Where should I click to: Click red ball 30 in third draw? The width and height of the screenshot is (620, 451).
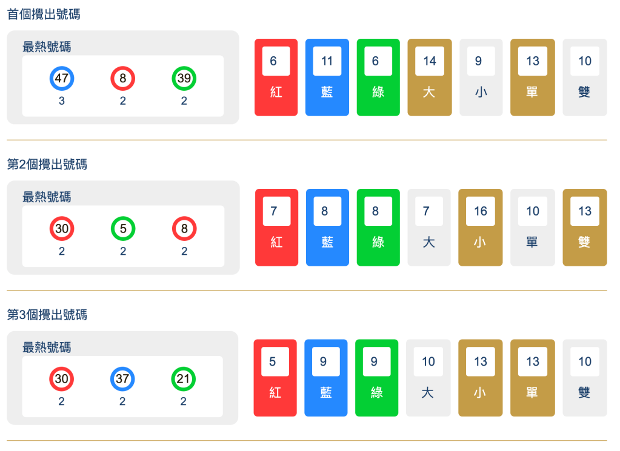[62, 379]
